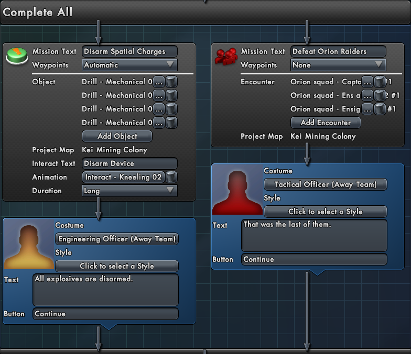The height and width of the screenshot is (354, 411).
Task: Click the 'That was the last of them.' text box
Action: 315,236
